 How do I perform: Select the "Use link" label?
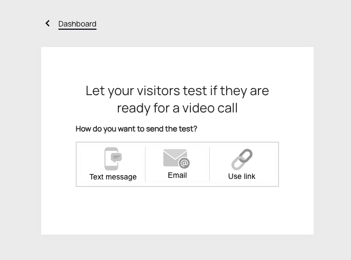242,176
